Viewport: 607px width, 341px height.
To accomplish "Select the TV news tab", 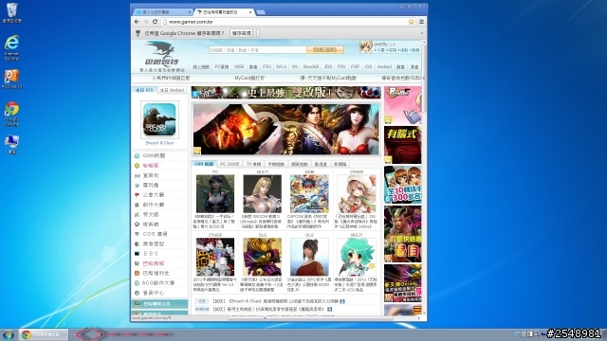I will click(253, 164).
